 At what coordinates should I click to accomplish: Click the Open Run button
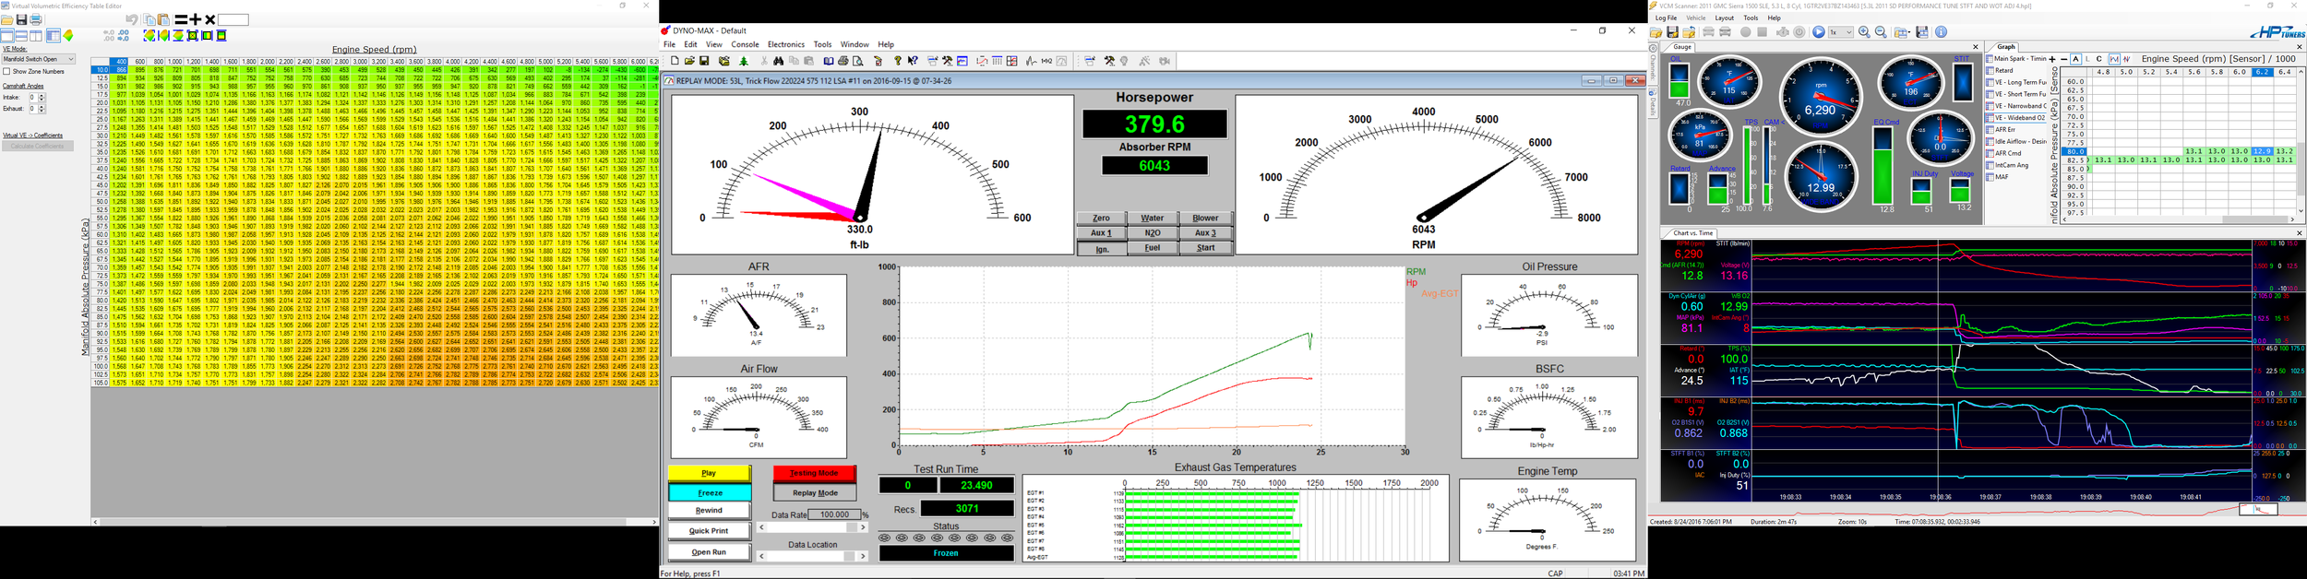tap(709, 551)
